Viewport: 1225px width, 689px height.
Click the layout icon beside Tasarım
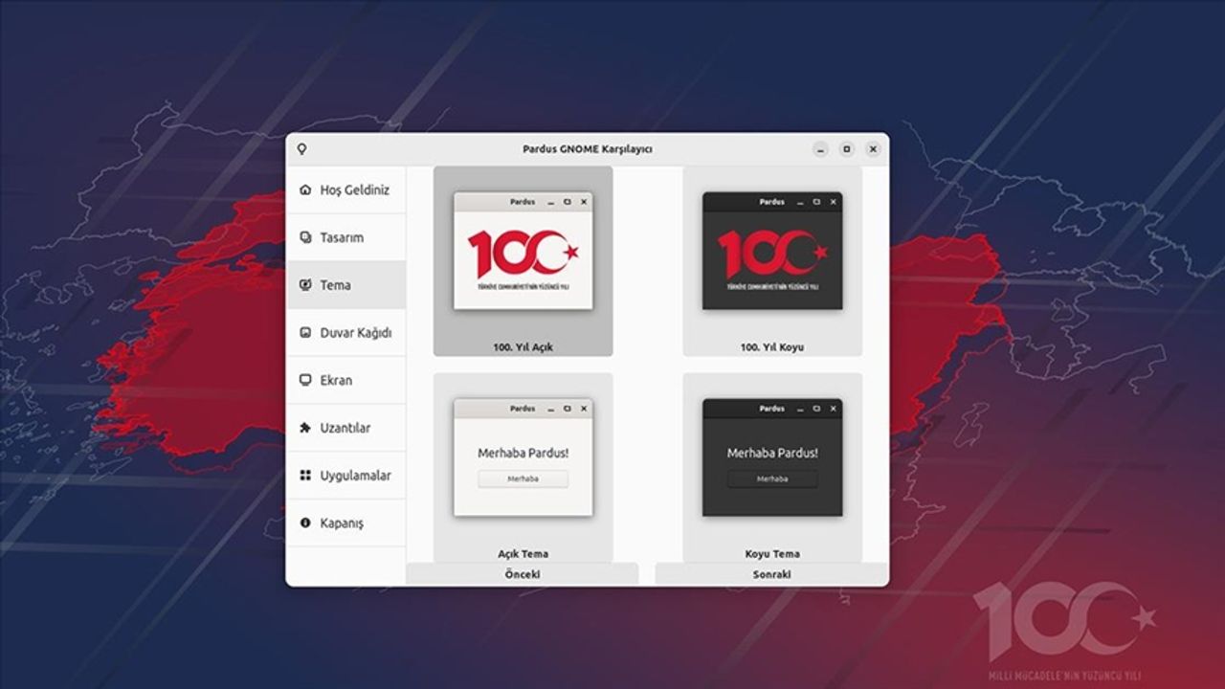[305, 237]
